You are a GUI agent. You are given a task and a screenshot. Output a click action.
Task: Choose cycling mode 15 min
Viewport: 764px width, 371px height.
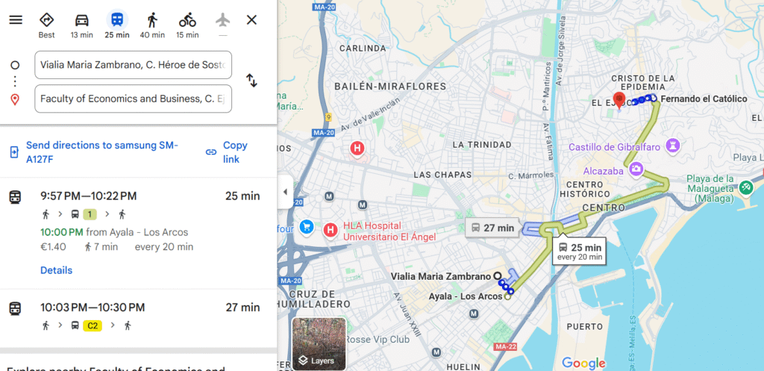click(187, 26)
